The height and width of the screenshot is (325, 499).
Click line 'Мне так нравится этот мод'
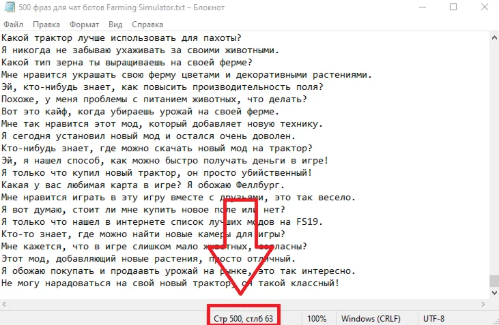tap(70, 124)
